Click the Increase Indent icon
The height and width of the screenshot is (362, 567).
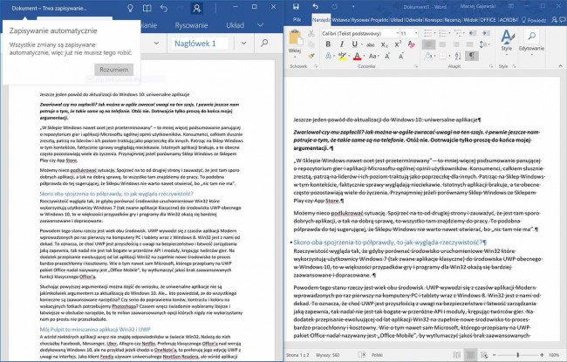(x=486, y=33)
